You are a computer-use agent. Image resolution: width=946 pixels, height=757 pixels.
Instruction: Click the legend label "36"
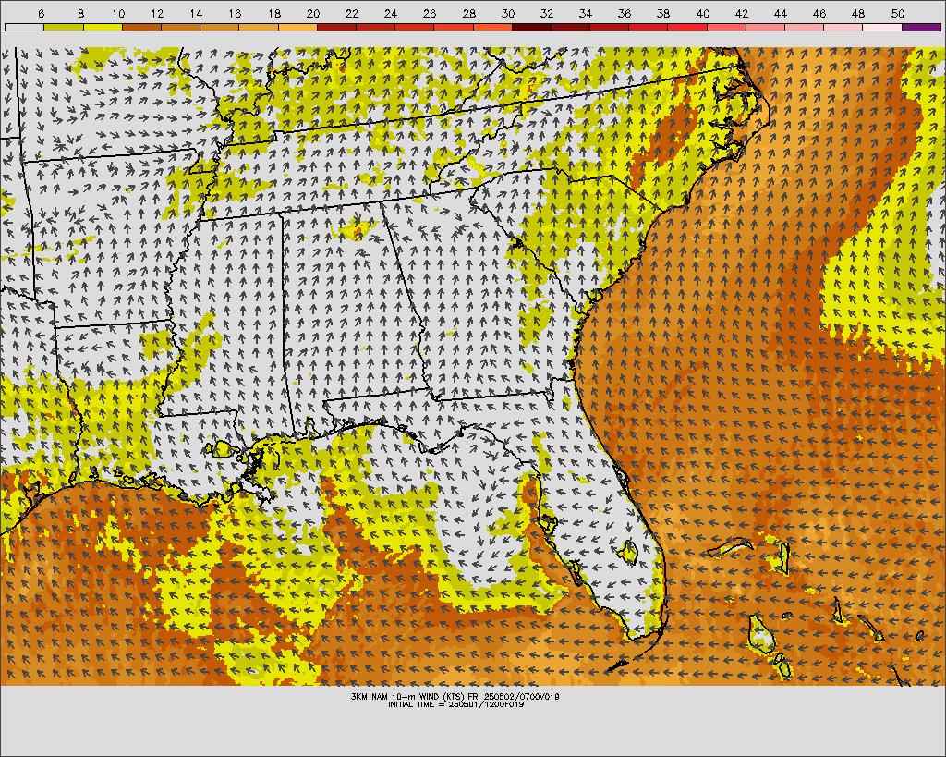(x=625, y=13)
